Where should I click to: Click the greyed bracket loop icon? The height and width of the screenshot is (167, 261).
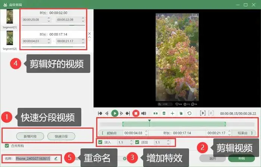[x=211, y=113]
